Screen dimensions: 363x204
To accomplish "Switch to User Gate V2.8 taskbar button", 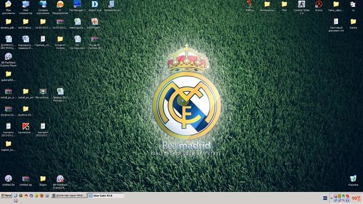I will [106, 195].
